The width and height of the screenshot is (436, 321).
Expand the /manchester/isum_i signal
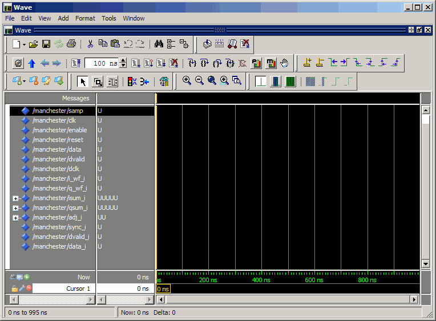15,198
